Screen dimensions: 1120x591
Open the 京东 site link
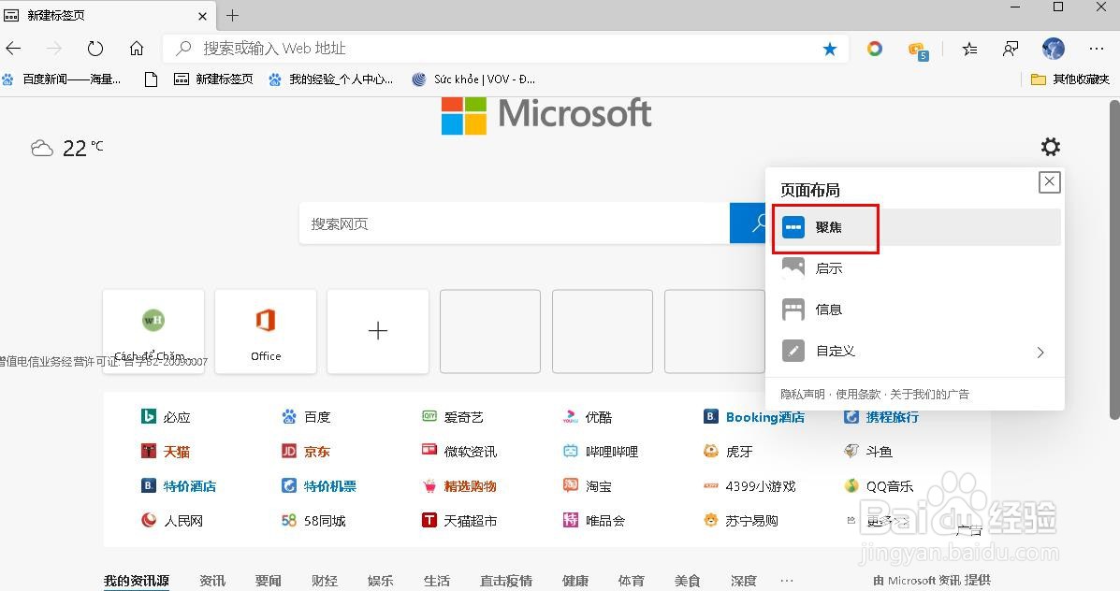coord(306,451)
